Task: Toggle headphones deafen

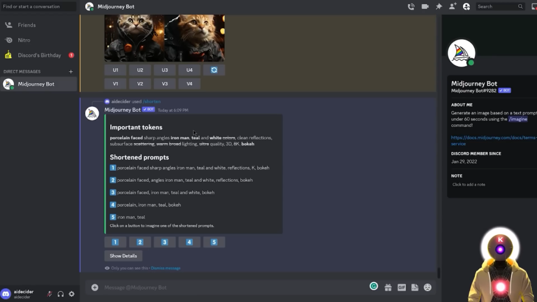Action: click(61, 294)
